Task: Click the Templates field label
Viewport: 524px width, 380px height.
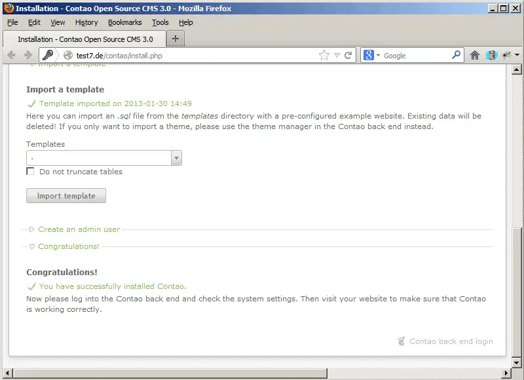Action: [45, 144]
